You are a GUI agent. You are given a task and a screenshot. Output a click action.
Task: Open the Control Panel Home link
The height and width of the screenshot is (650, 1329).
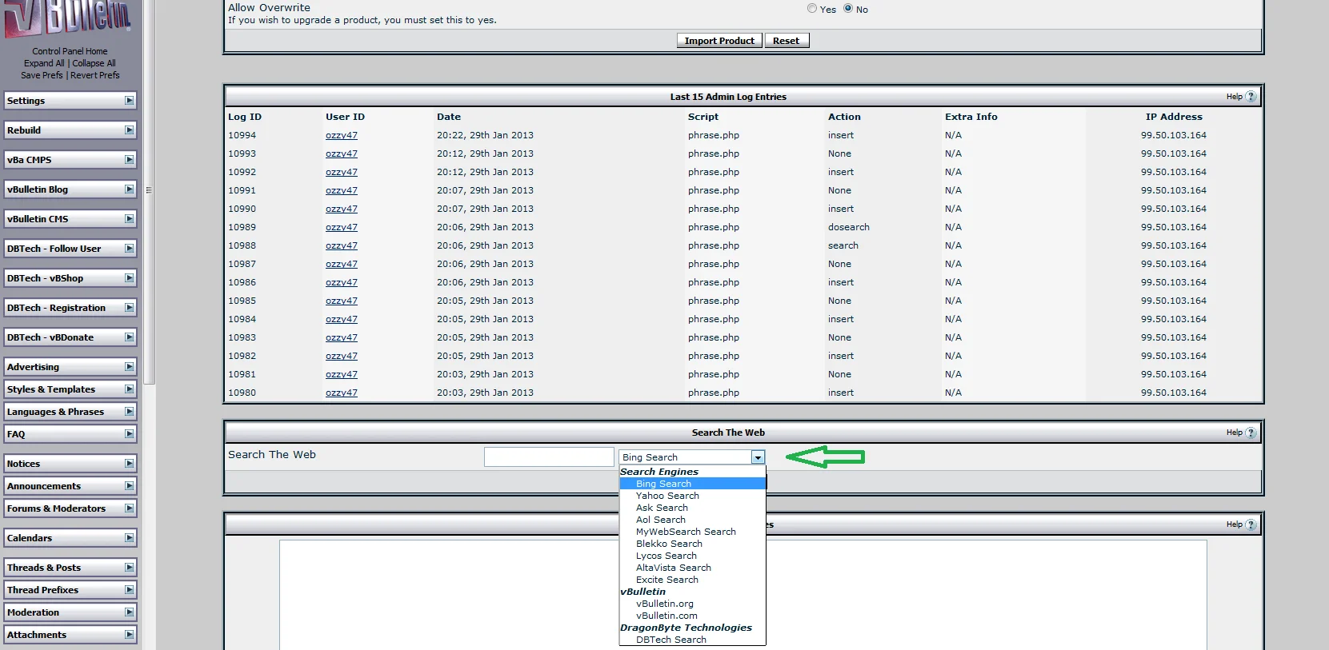[70, 51]
